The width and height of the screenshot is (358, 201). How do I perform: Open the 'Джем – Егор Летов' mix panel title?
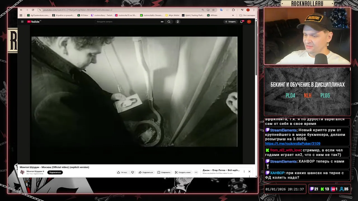click(x=221, y=170)
